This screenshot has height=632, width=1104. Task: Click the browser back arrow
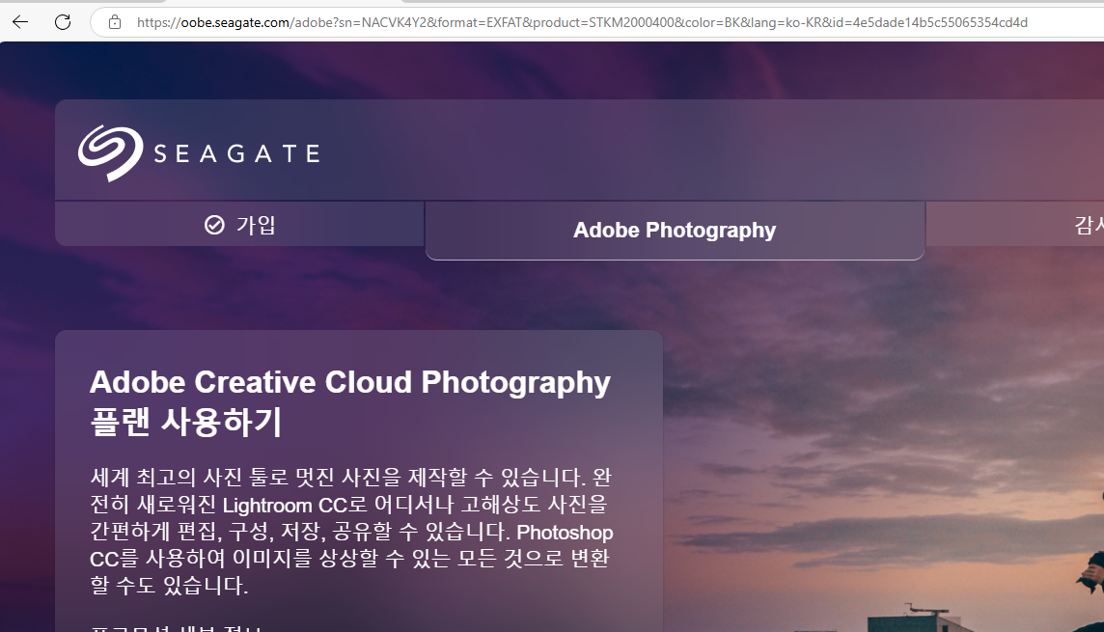pos(20,22)
